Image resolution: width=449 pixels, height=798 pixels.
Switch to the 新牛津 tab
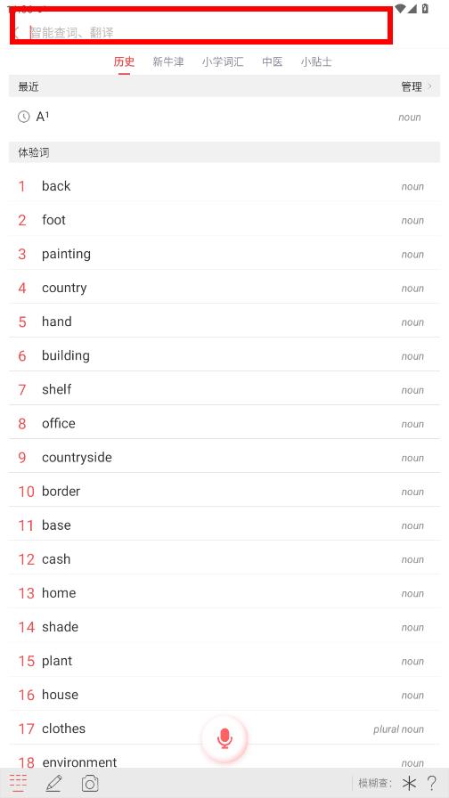coord(168,62)
